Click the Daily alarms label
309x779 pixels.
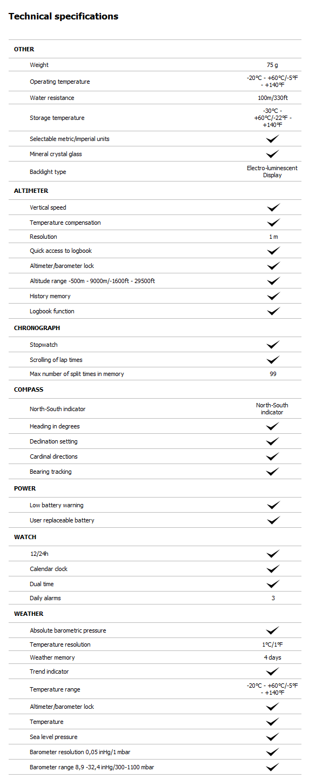[45, 598]
